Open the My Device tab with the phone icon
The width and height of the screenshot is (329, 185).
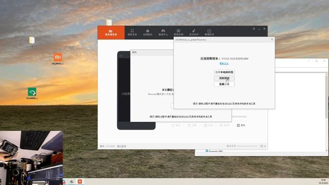[132, 32]
